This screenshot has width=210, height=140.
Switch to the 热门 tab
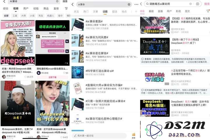coord(86,12)
